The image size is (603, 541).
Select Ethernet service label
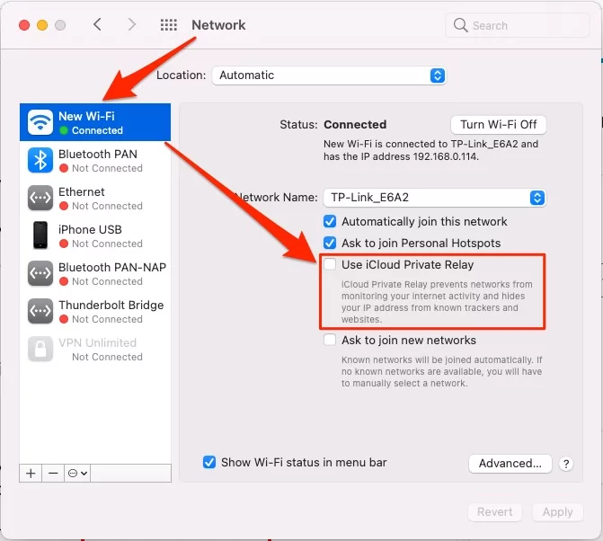coord(81,191)
